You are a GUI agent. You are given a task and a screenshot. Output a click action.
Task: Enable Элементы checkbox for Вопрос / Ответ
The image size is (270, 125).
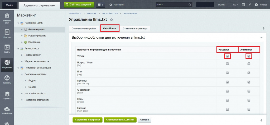(249, 64)
